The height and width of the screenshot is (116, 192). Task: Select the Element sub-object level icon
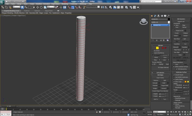tap(165, 48)
